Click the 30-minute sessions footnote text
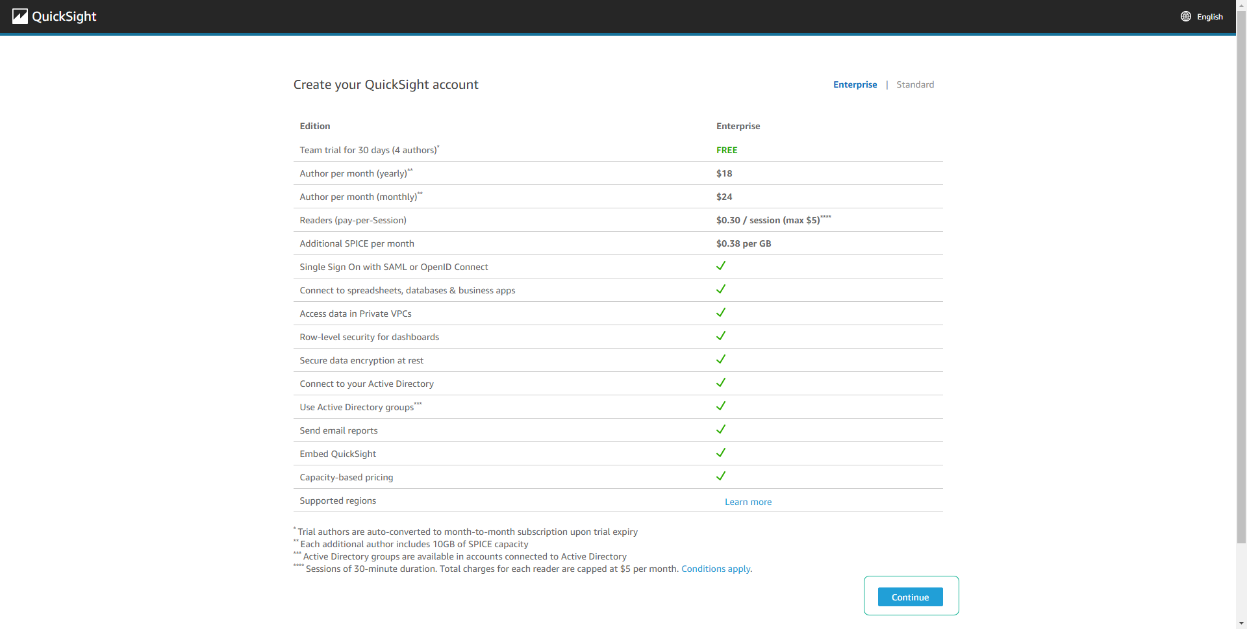This screenshot has height=629, width=1247. click(487, 569)
